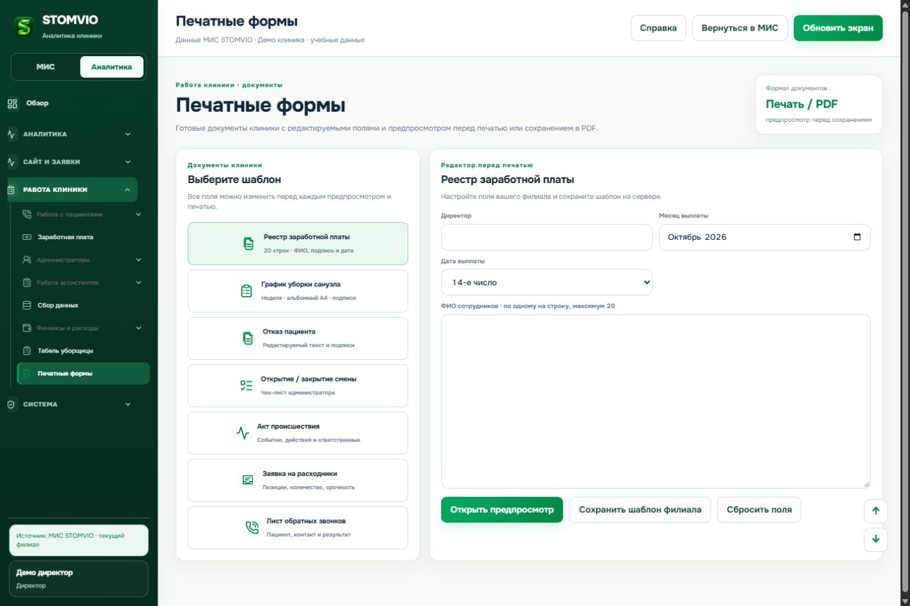Click the phone icon beside Работа с пациентами
910x606 pixels.
[x=27, y=214]
